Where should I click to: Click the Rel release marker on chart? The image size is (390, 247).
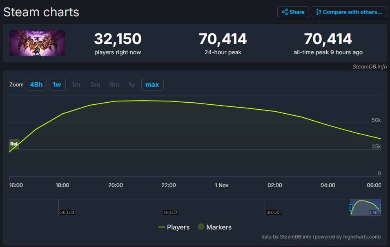[14, 144]
